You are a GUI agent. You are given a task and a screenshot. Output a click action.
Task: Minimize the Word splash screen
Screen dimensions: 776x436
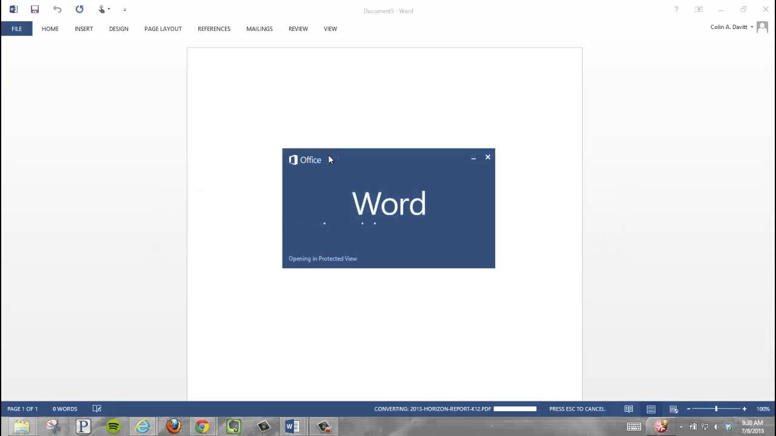(473, 158)
